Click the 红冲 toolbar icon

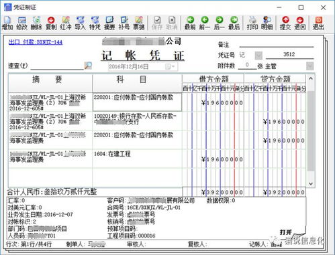[66, 23]
